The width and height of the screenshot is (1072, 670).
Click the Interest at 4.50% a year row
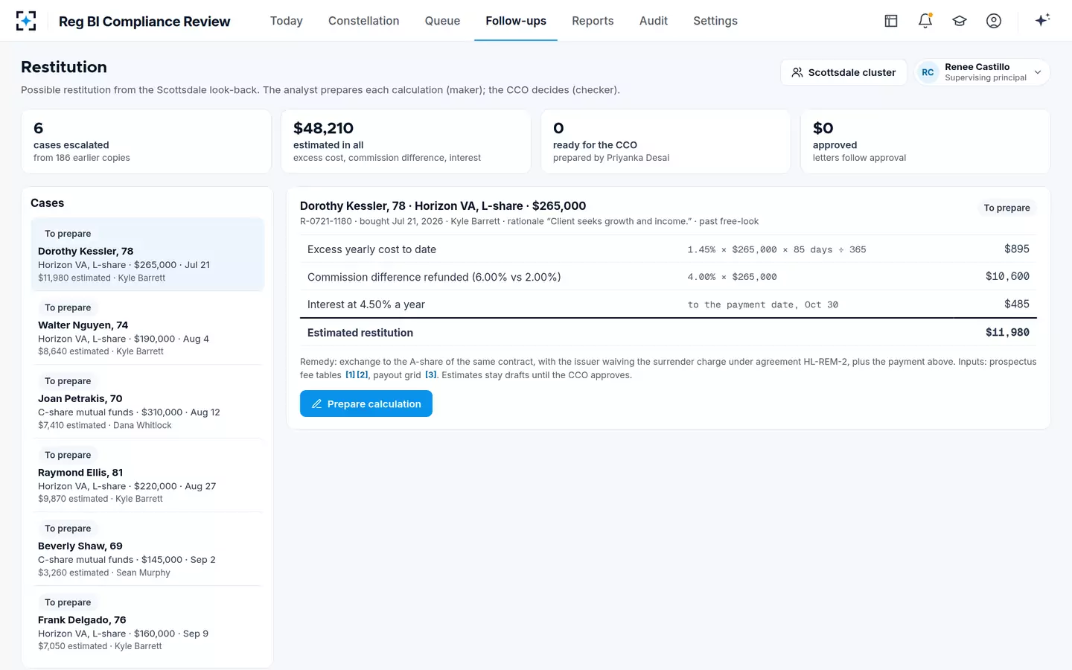point(669,304)
